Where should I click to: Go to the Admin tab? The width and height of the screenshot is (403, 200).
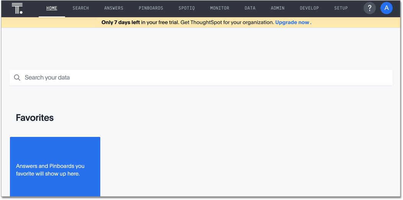coord(277,8)
